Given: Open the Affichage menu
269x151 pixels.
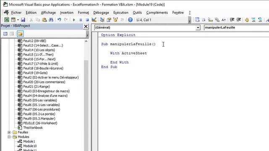Looking at the screenshot, I should pos(48,13).
